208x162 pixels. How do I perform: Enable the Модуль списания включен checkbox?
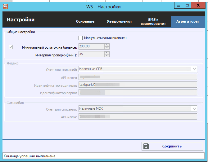tap(81, 38)
